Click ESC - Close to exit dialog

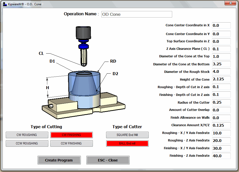[108, 160]
